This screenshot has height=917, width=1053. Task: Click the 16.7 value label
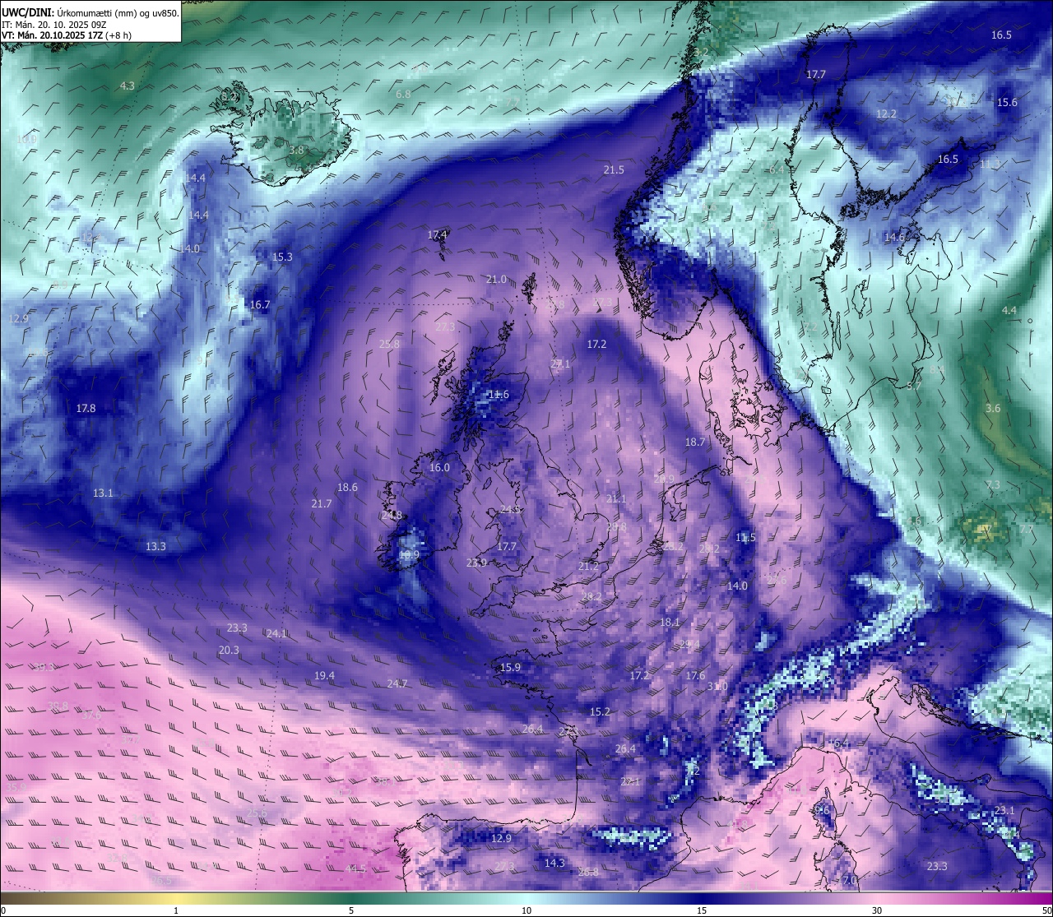click(x=260, y=304)
